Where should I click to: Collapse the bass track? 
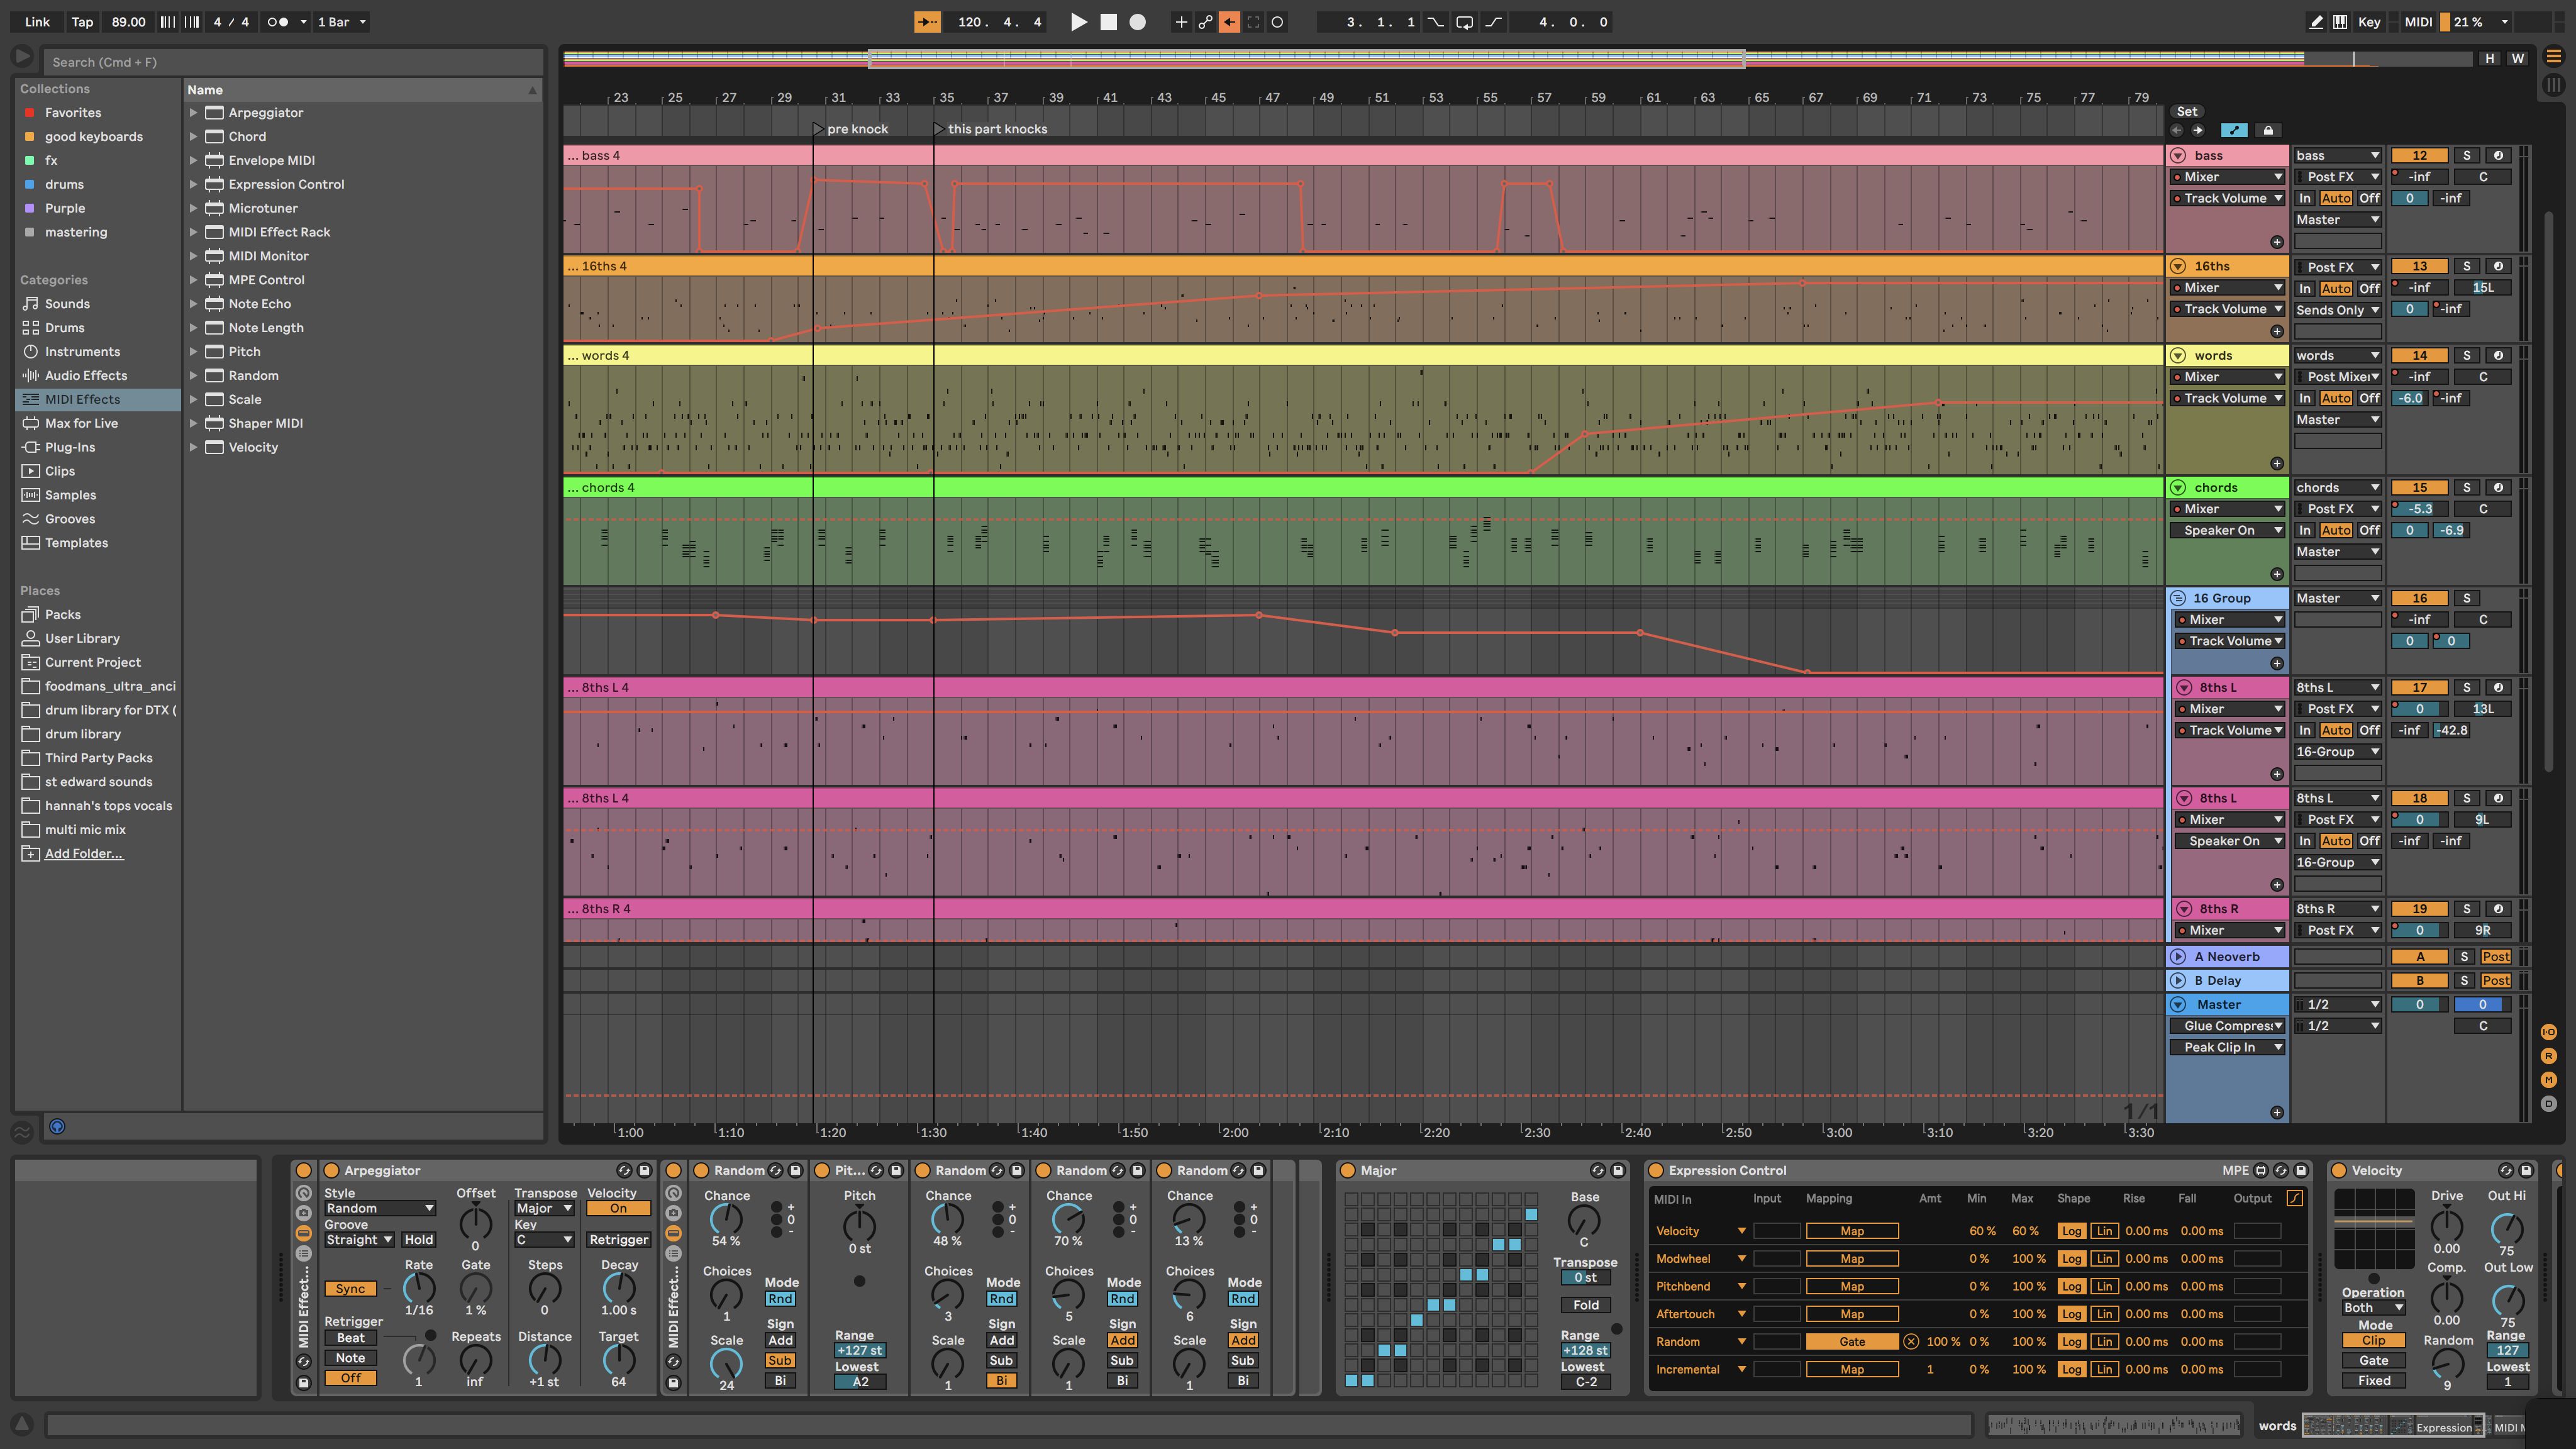pyautogui.click(x=2178, y=156)
